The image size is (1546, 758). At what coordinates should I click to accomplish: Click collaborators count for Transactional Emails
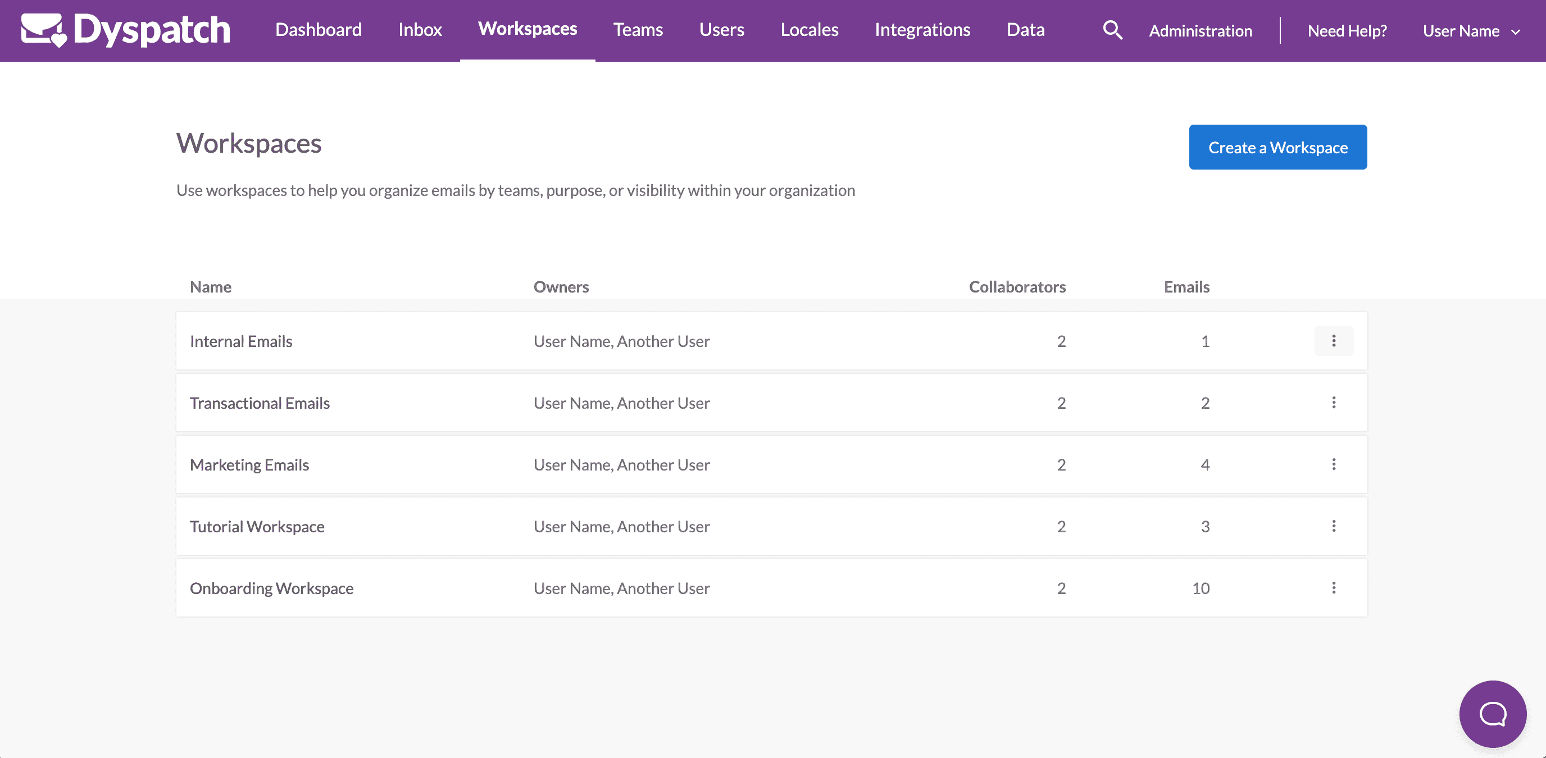point(1061,403)
